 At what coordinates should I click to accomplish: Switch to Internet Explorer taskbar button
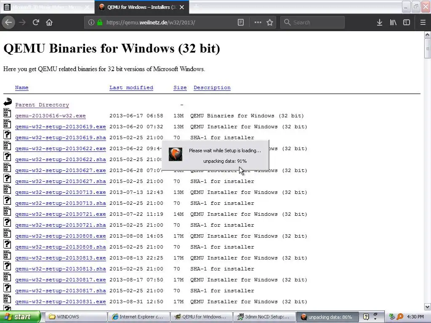coord(139,317)
